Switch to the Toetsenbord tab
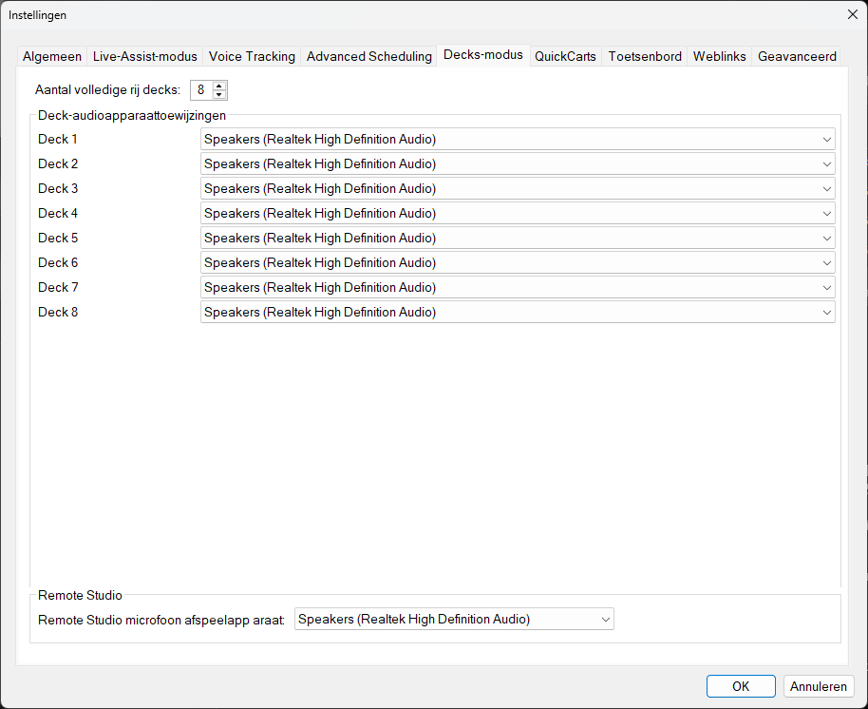 [645, 56]
